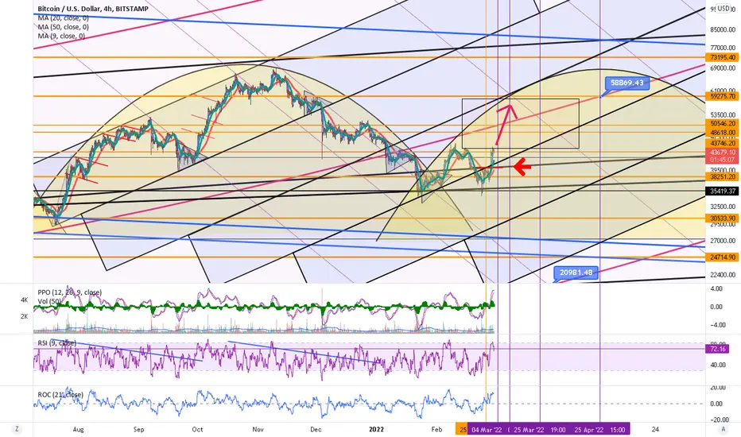Click the Bitcoin / U.S. Dollar chart title
This screenshot has height=437, width=741.
coord(93,9)
